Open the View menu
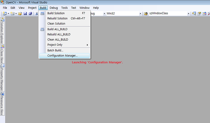Screen dimensions: 210x123 click(22, 8)
